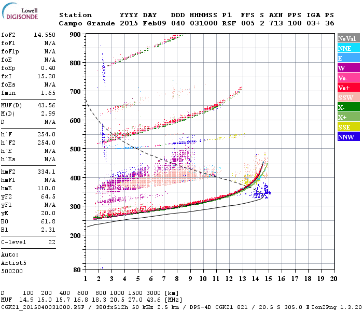The width and height of the screenshot is (363, 311).
Task: Click the M(D) value 2.99
Action: [48, 114]
